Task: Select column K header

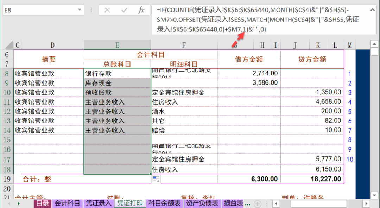Action: [x=318, y=45]
